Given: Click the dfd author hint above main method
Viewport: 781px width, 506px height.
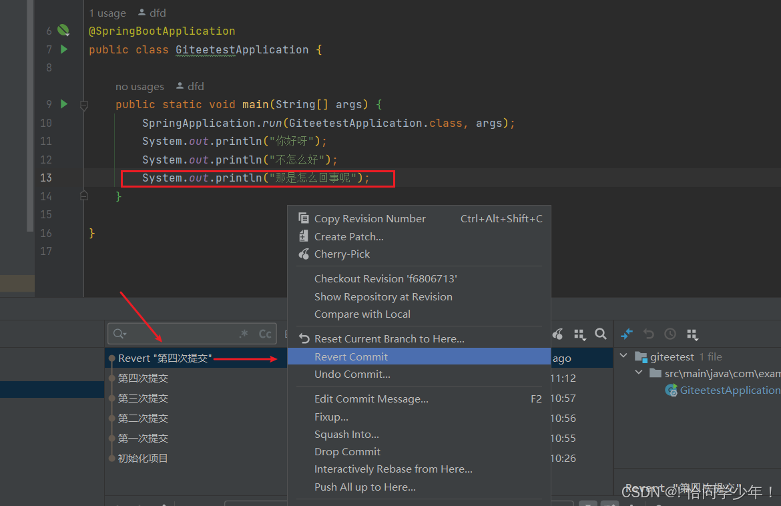Looking at the screenshot, I should [190, 87].
